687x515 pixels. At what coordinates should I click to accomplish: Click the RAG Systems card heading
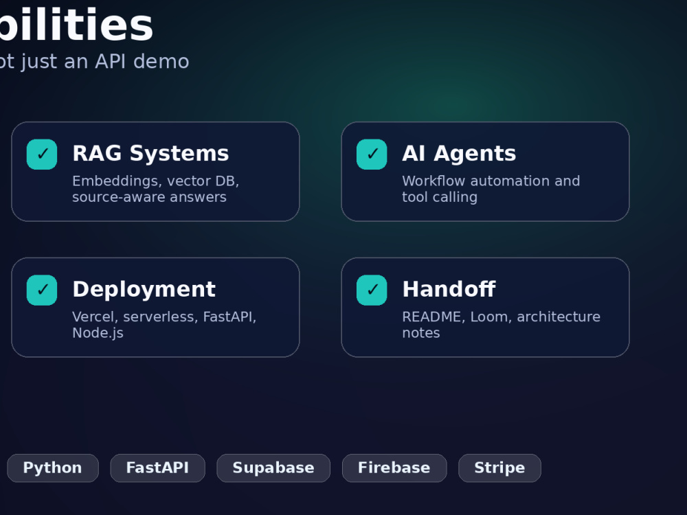point(150,154)
